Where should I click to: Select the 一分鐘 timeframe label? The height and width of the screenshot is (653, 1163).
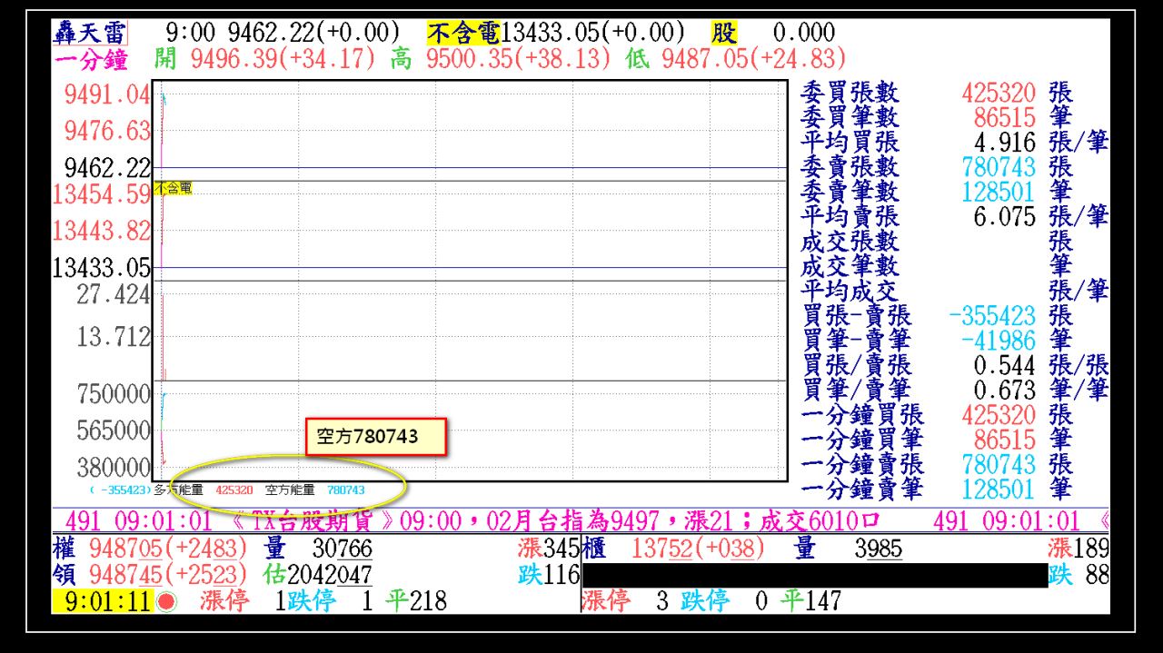tap(91, 59)
